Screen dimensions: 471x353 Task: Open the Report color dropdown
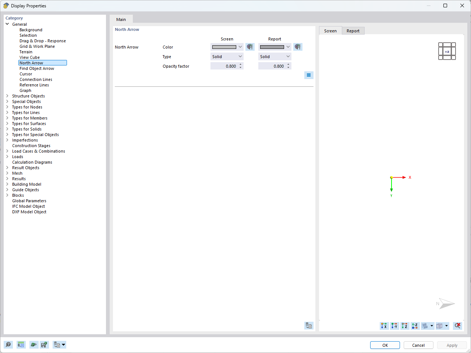click(275, 47)
